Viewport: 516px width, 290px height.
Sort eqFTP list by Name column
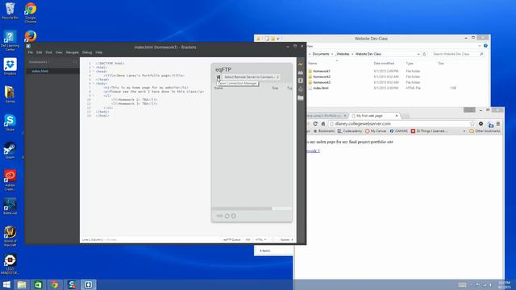pyautogui.click(x=218, y=88)
